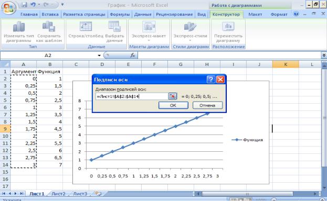
Task: Select row 9 header
Action: point(5,129)
